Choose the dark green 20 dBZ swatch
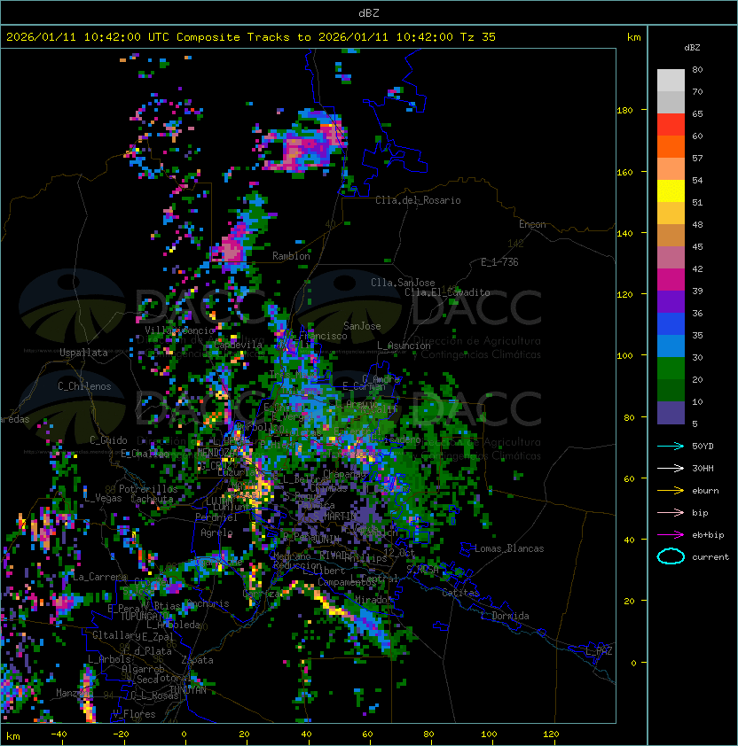Viewport: 738px width, 746px height. [x=671, y=390]
